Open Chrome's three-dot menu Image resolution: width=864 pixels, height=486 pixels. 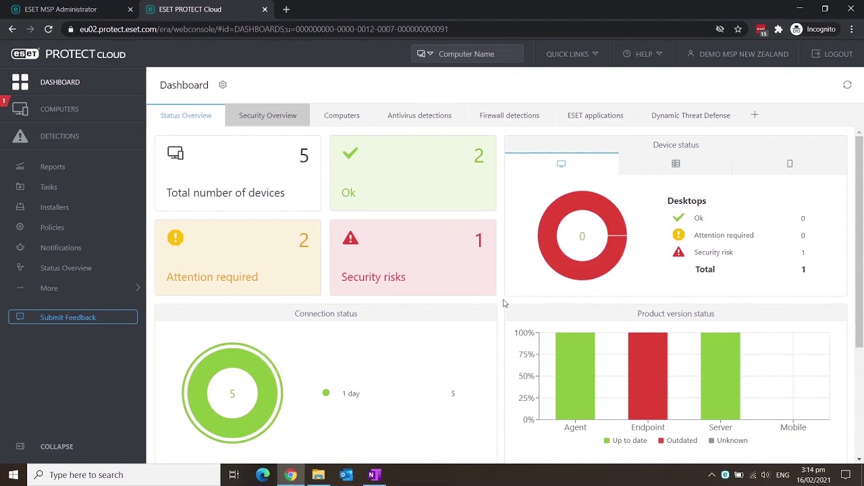pos(852,29)
